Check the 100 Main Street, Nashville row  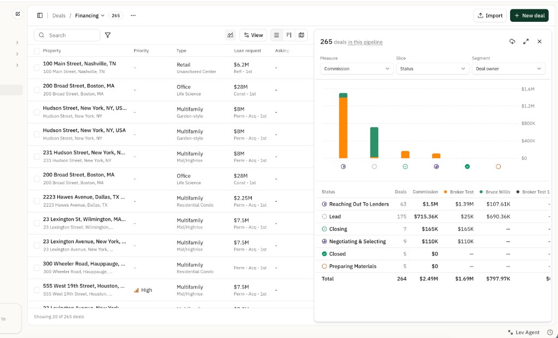pos(37,67)
